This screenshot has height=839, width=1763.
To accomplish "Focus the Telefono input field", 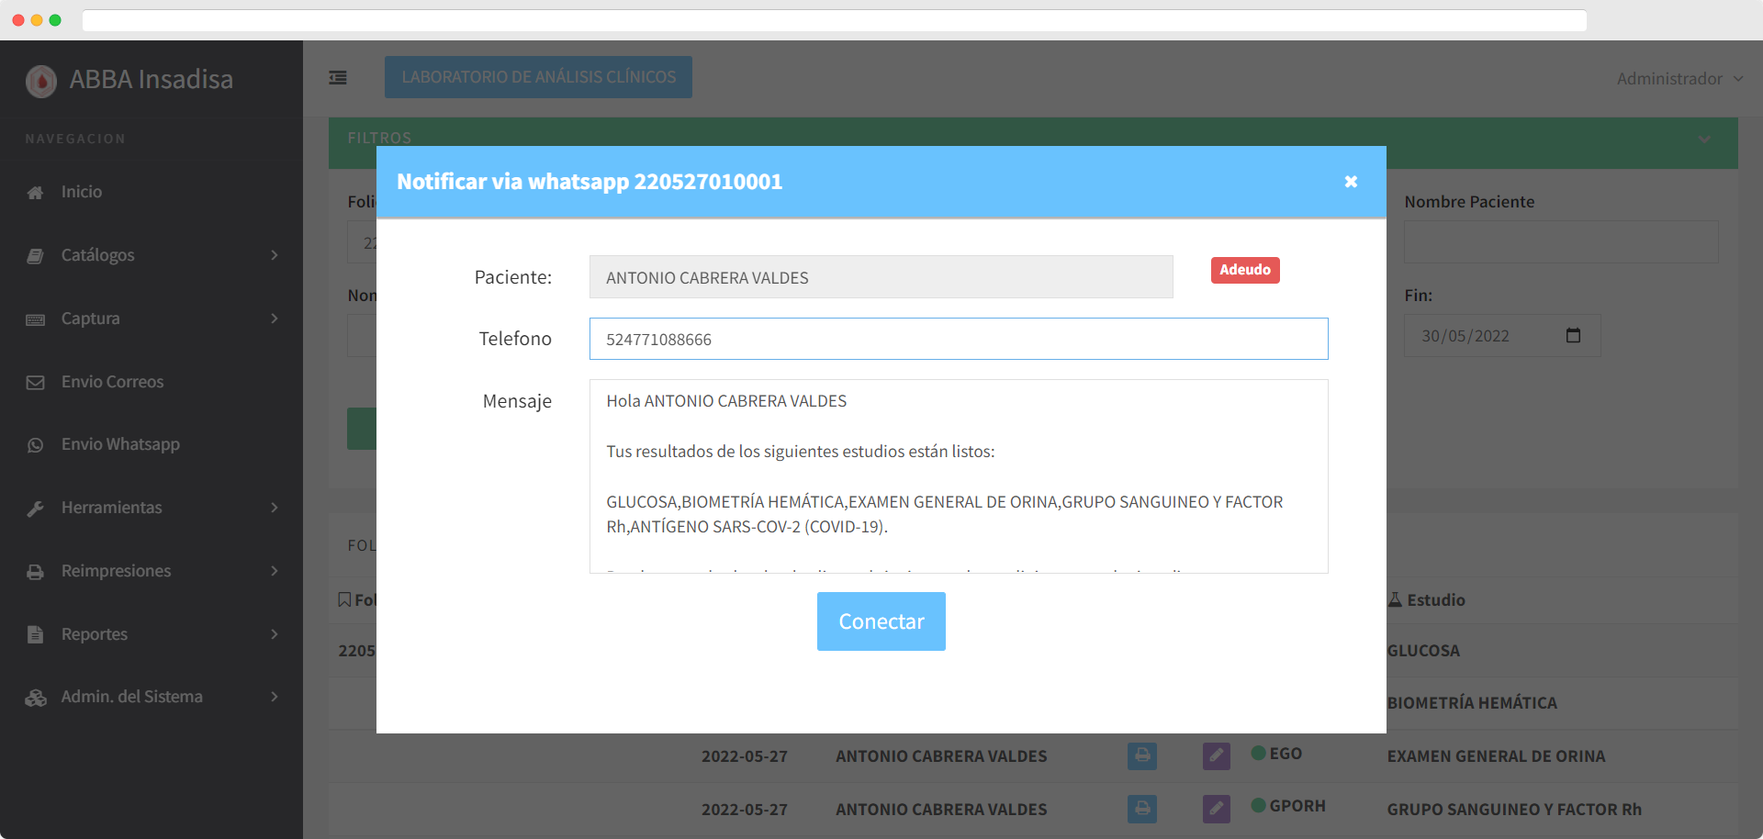I will [959, 339].
